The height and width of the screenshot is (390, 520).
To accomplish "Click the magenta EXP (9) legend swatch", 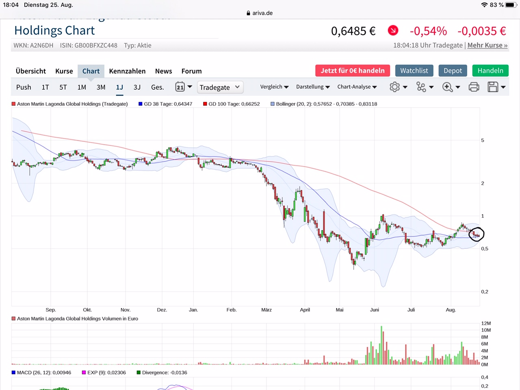I will click(84, 373).
